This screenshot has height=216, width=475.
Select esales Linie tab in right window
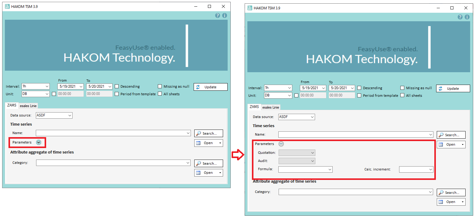point(271,107)
